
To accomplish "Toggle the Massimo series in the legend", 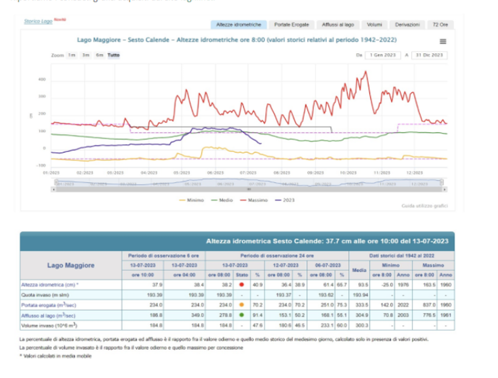I will (x=254, y=200).
